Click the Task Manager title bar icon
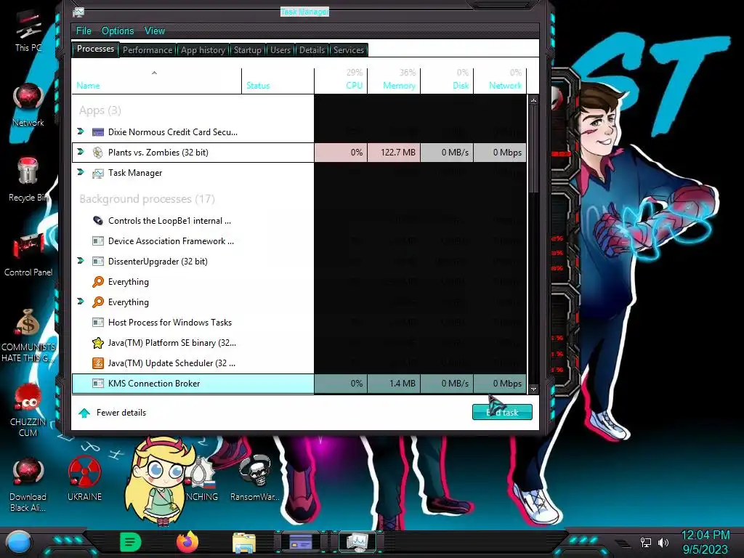This screenshot has height=558, width=744. point(78,12)
